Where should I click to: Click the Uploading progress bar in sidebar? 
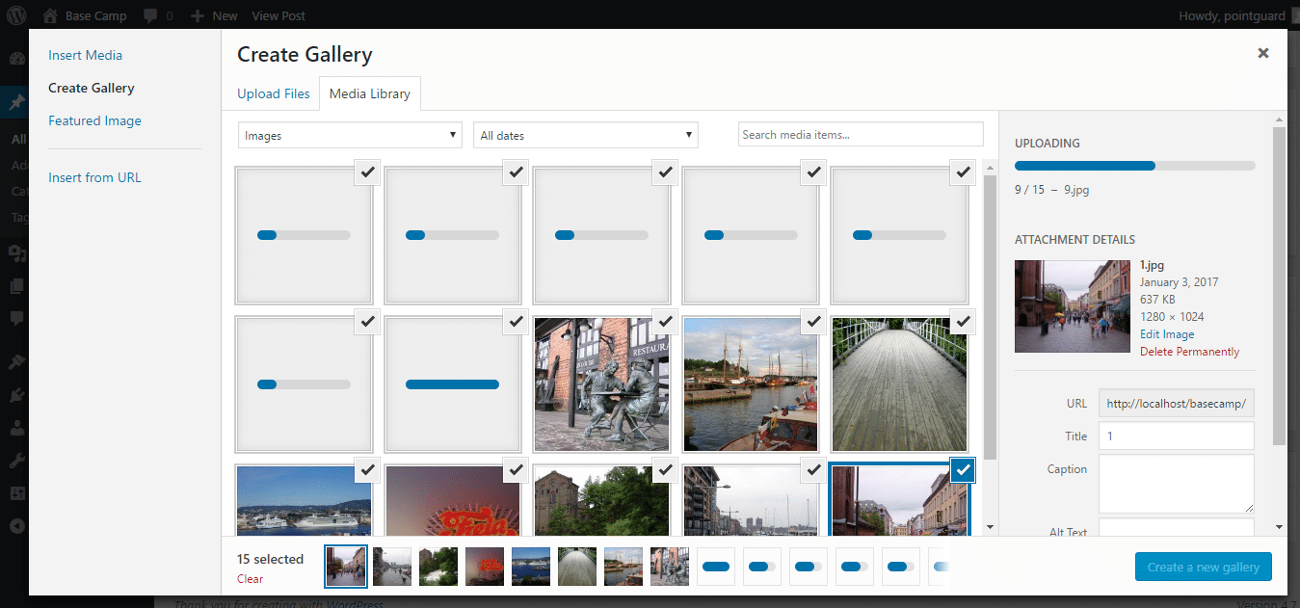click(1135, 166)
